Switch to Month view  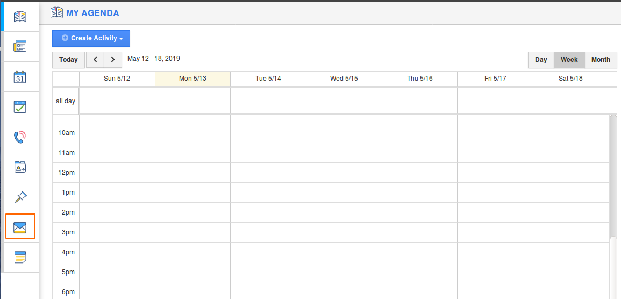coord(601,60)
